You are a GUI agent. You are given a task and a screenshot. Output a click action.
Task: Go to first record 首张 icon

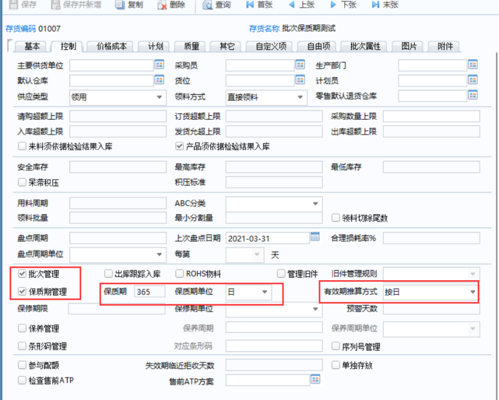[250, 5]
